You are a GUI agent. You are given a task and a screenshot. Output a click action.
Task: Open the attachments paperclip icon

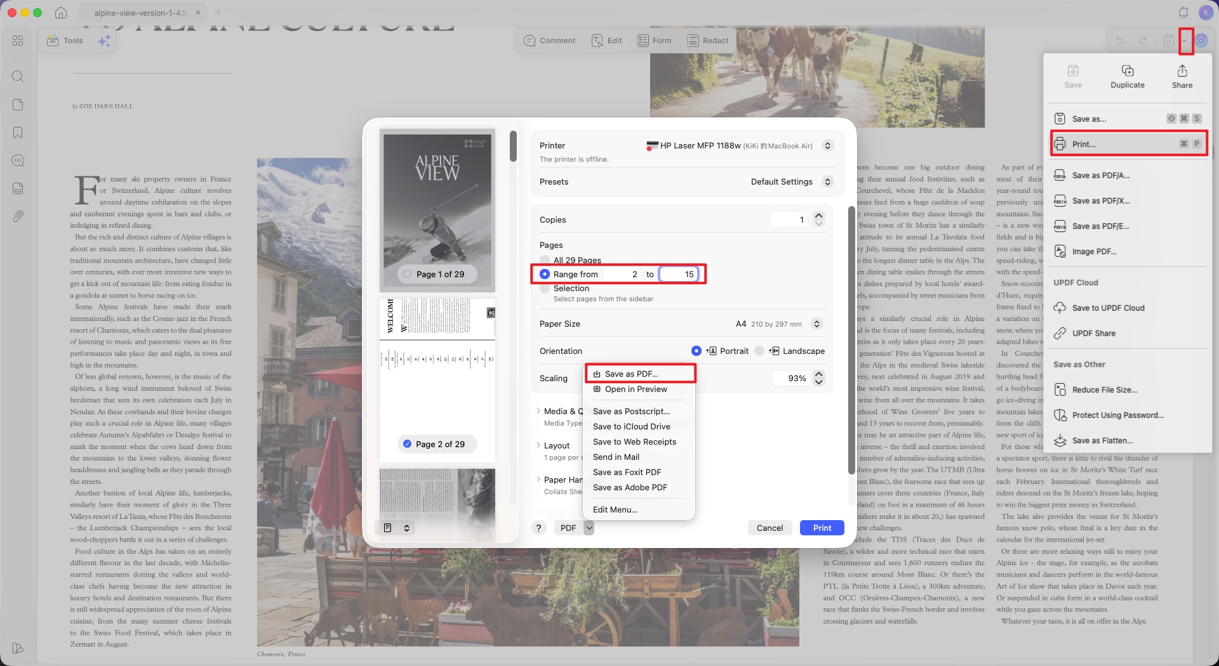click(x=18, y=216)
